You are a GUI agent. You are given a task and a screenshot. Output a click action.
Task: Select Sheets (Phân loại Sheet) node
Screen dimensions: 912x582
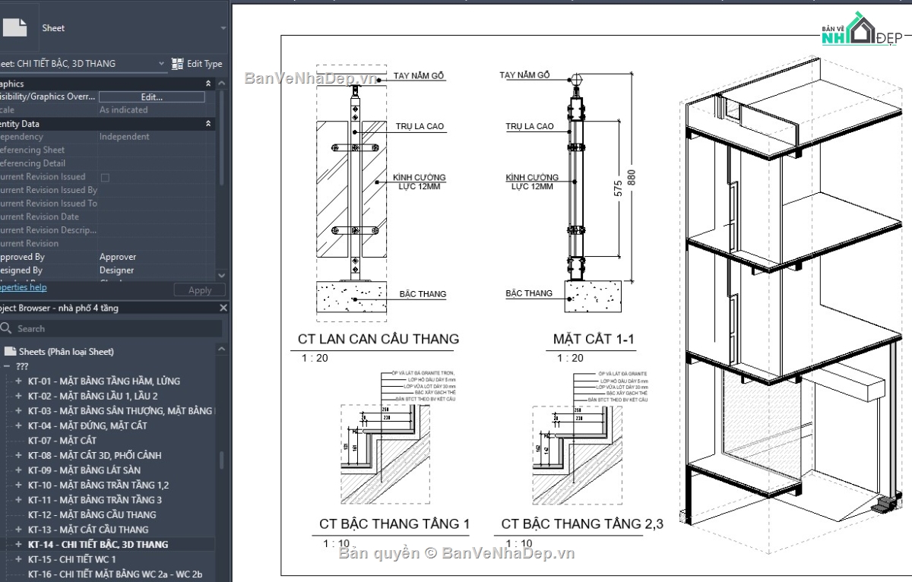(66, 352)
